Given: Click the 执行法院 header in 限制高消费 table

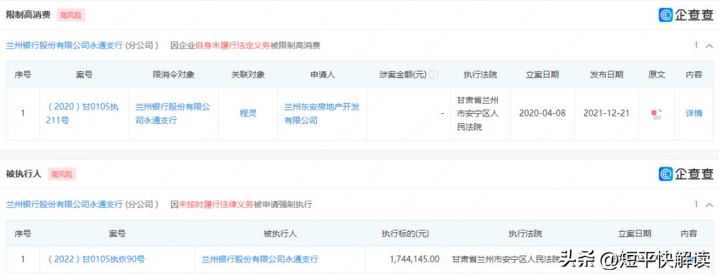Looking at the screenshot, I should (x=480, y=75).
